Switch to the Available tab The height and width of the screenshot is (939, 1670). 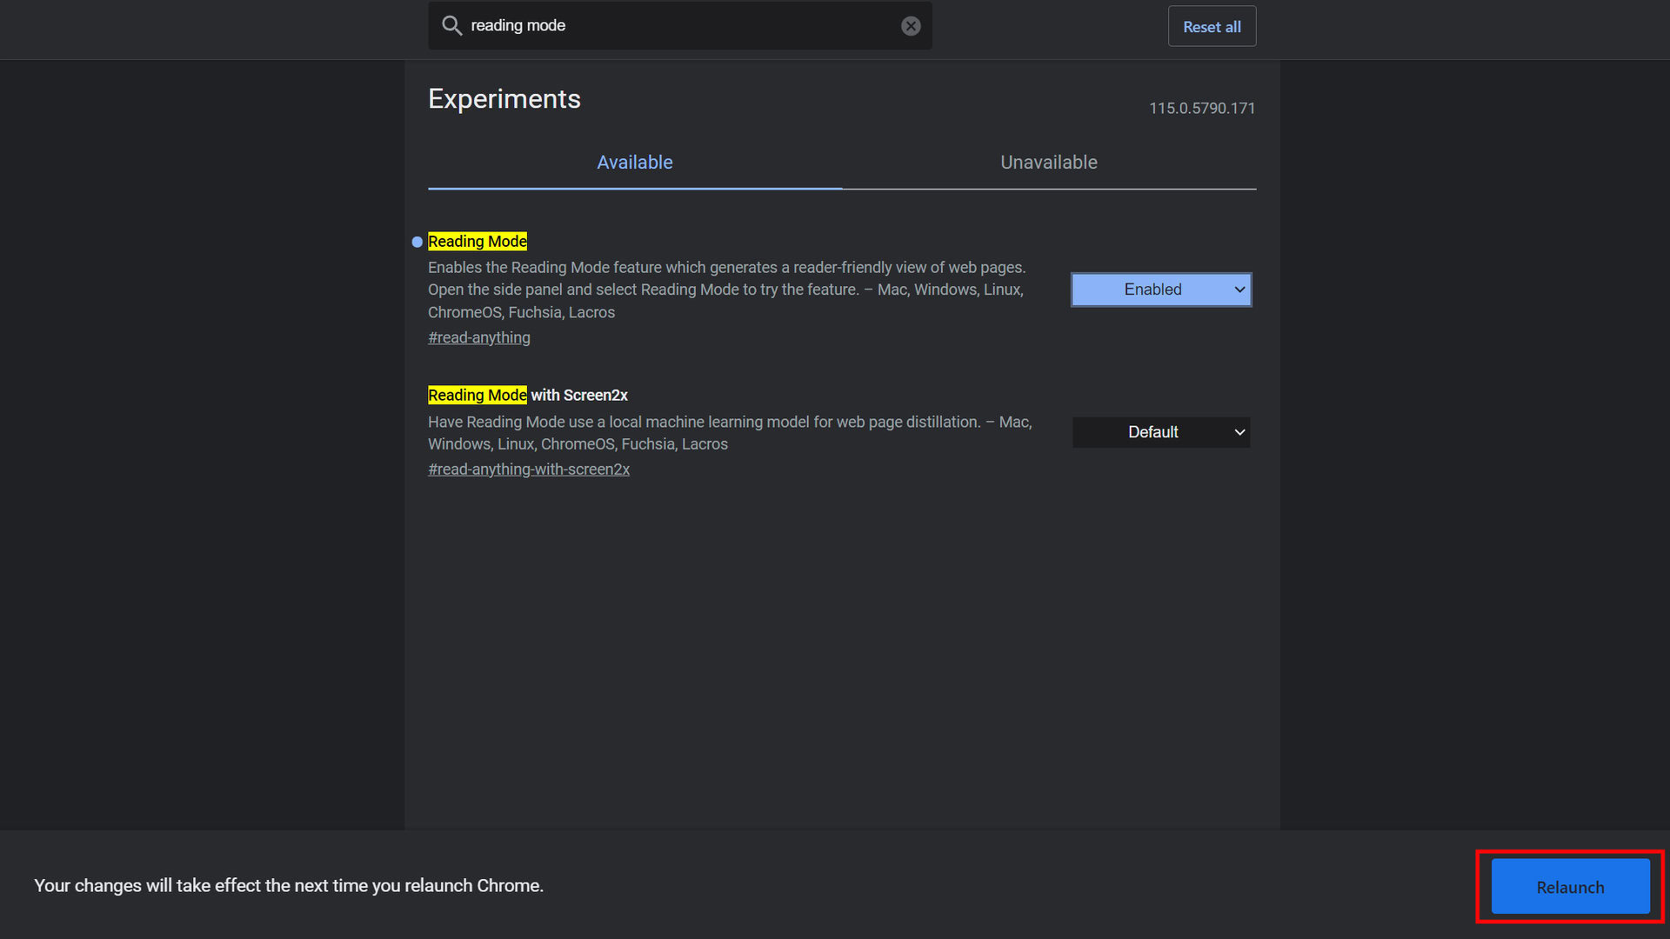tap(634, 163)
